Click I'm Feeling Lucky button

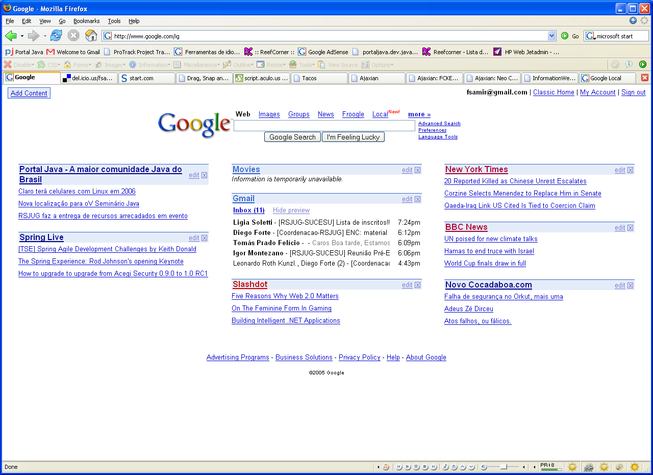(x=353, y=137)
